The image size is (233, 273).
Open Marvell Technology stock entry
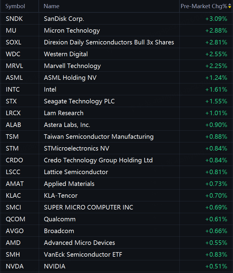[x=72, y=66]
